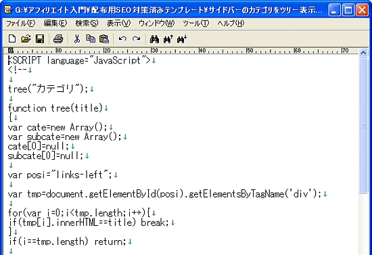Open a file using the folder icon
The image size is (372, 255).
pos(26,39)
